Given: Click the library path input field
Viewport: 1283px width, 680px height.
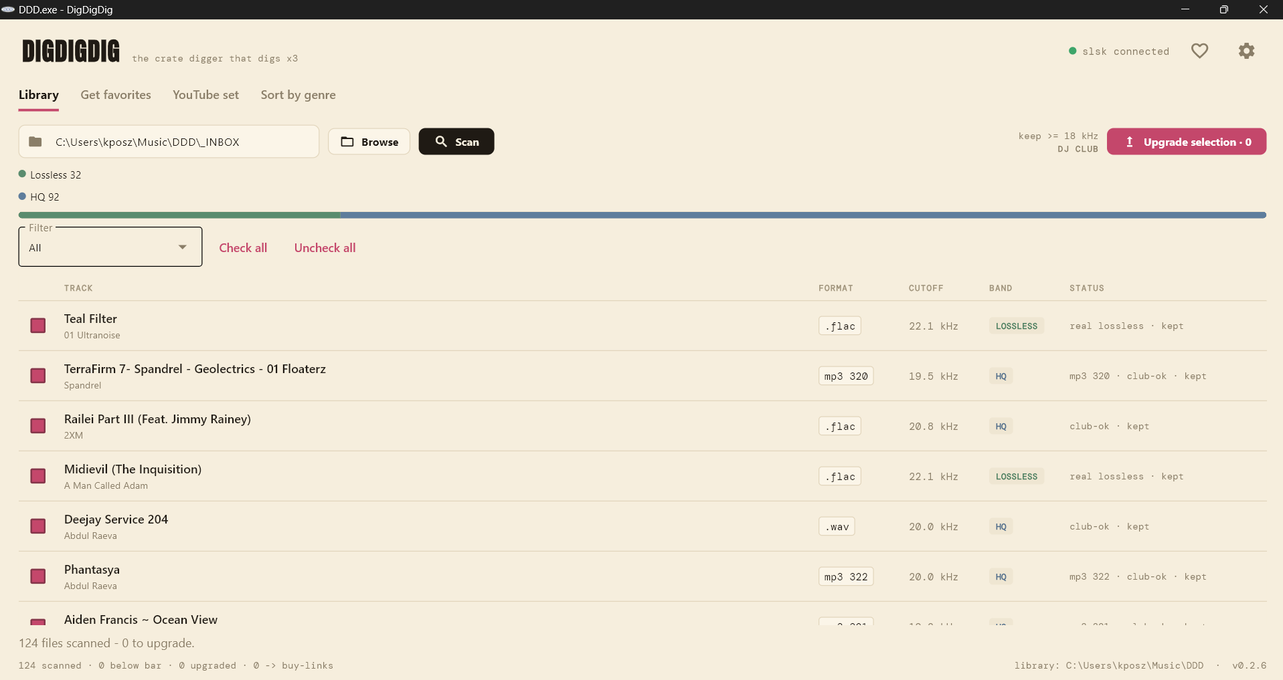Looking at the screenshot, I should point(169,142).
